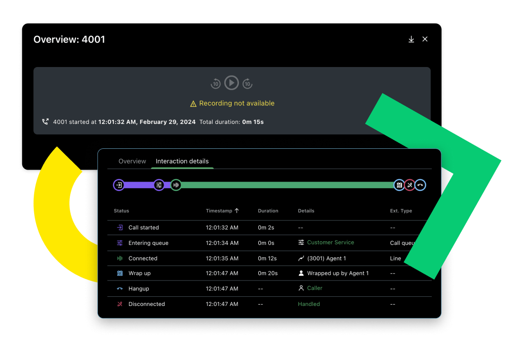
Task: Click the wrap up marker on the timeline
Action: (399, 185)
